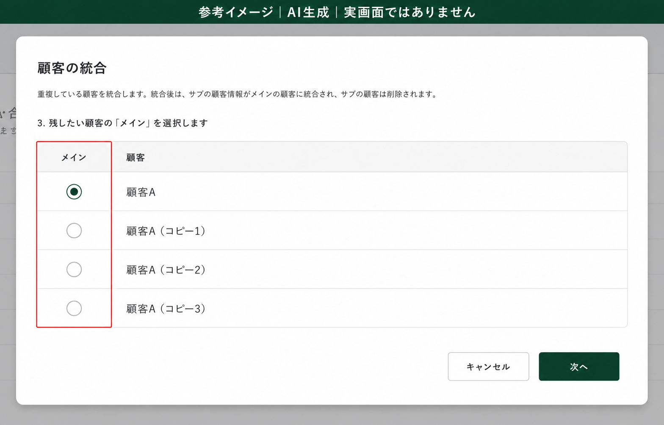Click the 顧客 column header

pyautogui.click(x=136, y=158)
